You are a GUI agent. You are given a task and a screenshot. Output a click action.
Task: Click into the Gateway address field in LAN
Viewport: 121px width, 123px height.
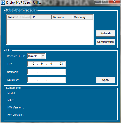47,80
